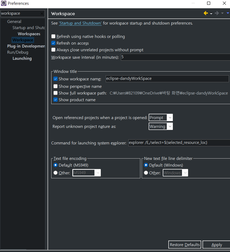Select Workspace tree item
Image resolution: width=230 pixels, height=252 pixels.
[23, 40]
